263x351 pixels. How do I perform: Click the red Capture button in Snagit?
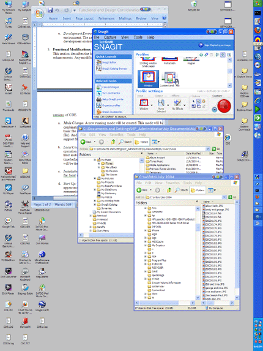(x=224, y=105)
